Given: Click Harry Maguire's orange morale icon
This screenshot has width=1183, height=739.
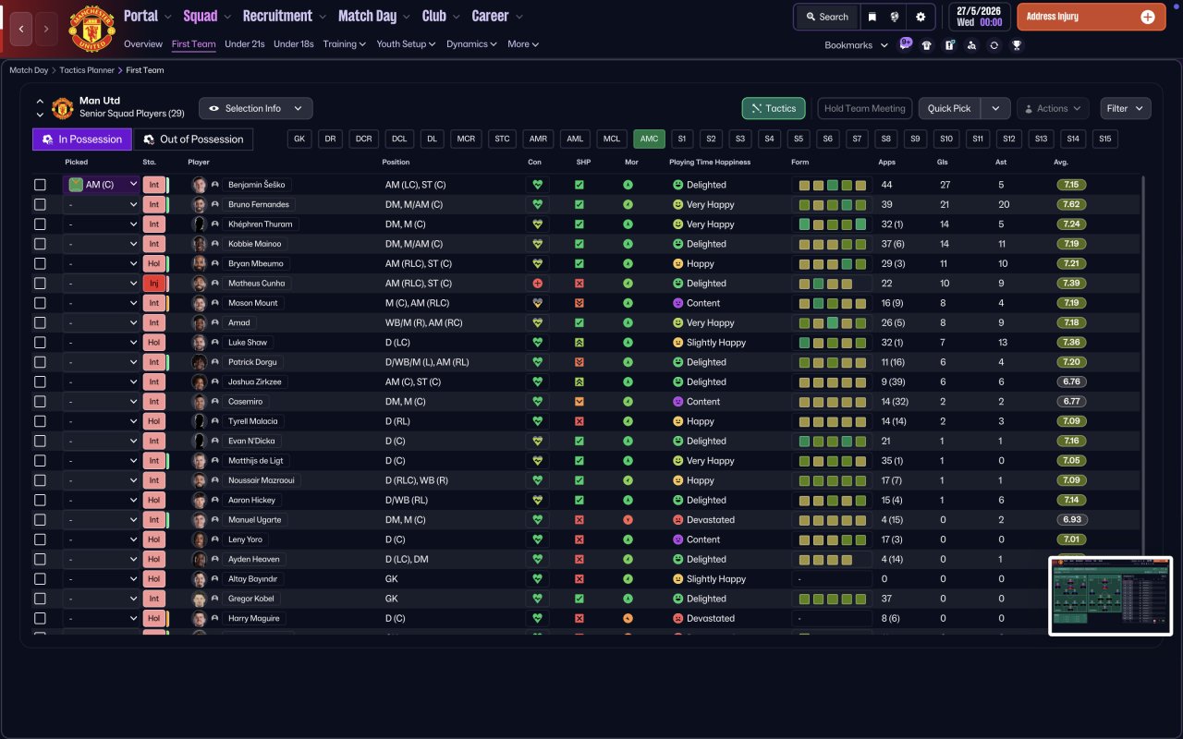Looking at the screenshot, I should click(628, 618).
